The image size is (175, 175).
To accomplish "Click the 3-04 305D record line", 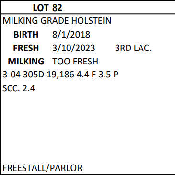I will [x=60, y=75].
